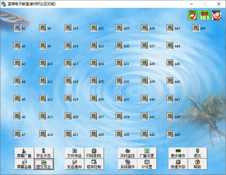This screenshot has height=175, width=226.
Task: Click the green 第二 icon with checkmark
Action: pyautogui.click(x=193, y=15)
